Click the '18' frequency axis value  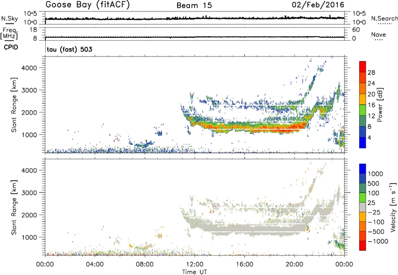[33, 30]
